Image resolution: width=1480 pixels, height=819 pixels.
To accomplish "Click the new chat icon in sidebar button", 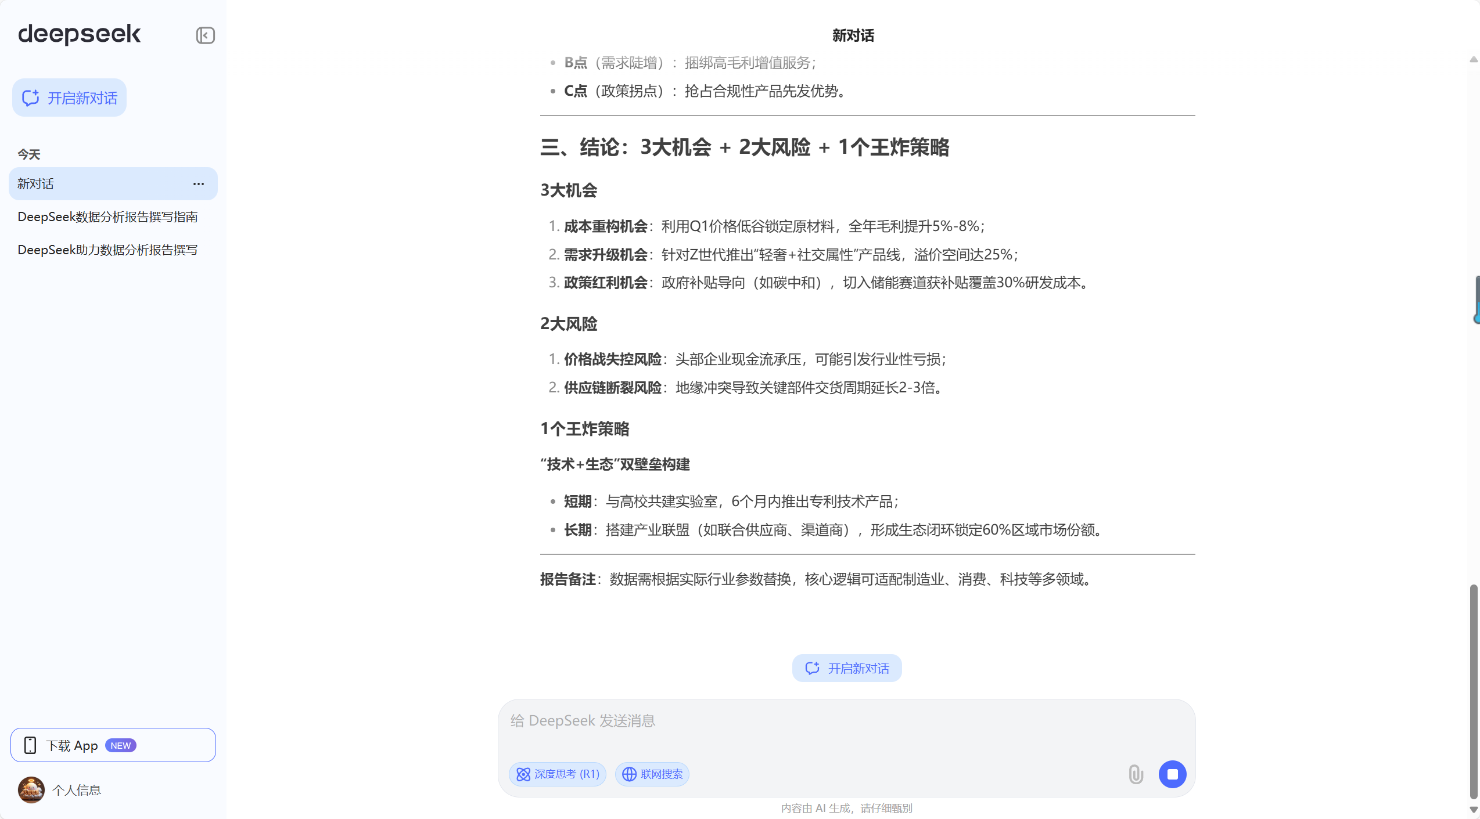I will [31, 98].
